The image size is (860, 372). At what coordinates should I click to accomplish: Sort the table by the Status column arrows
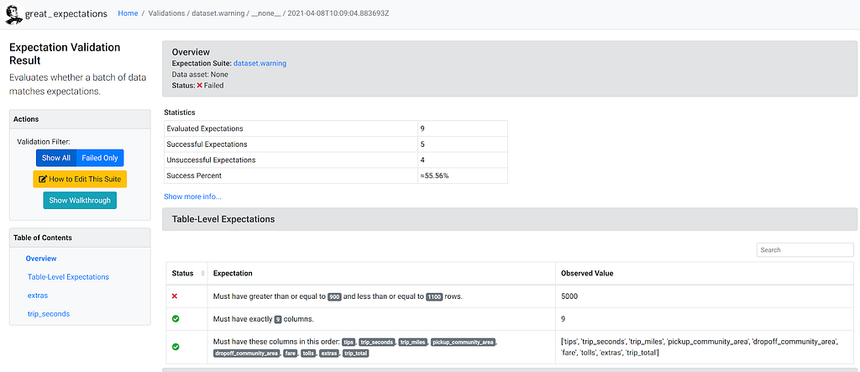[203, 273]
